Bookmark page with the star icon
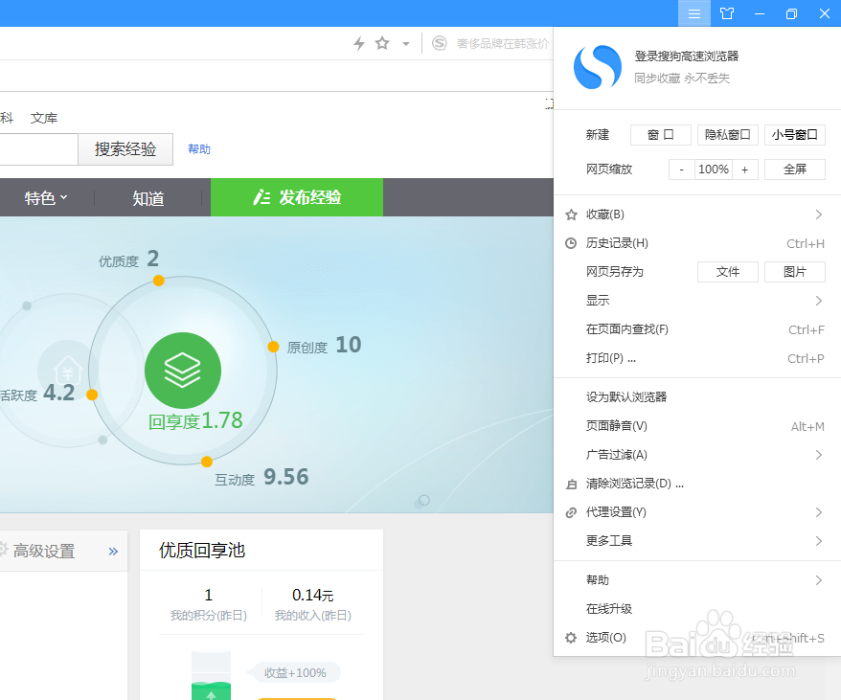The height and width of the screenshot is (700, 841). coord(382,43)
